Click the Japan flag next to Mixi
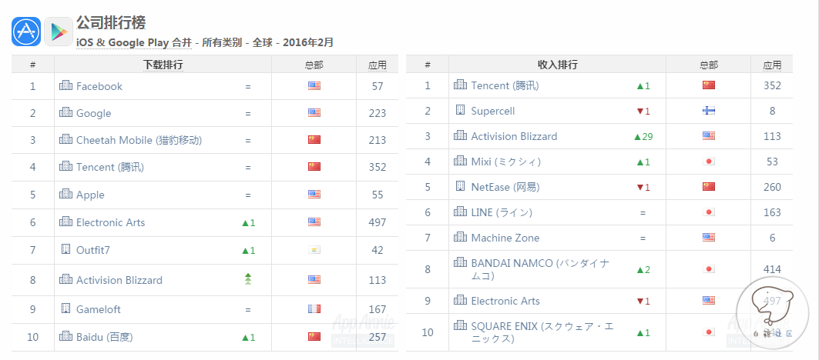The image size is (819, 360). pyautogui.click(x=709, y=162)
